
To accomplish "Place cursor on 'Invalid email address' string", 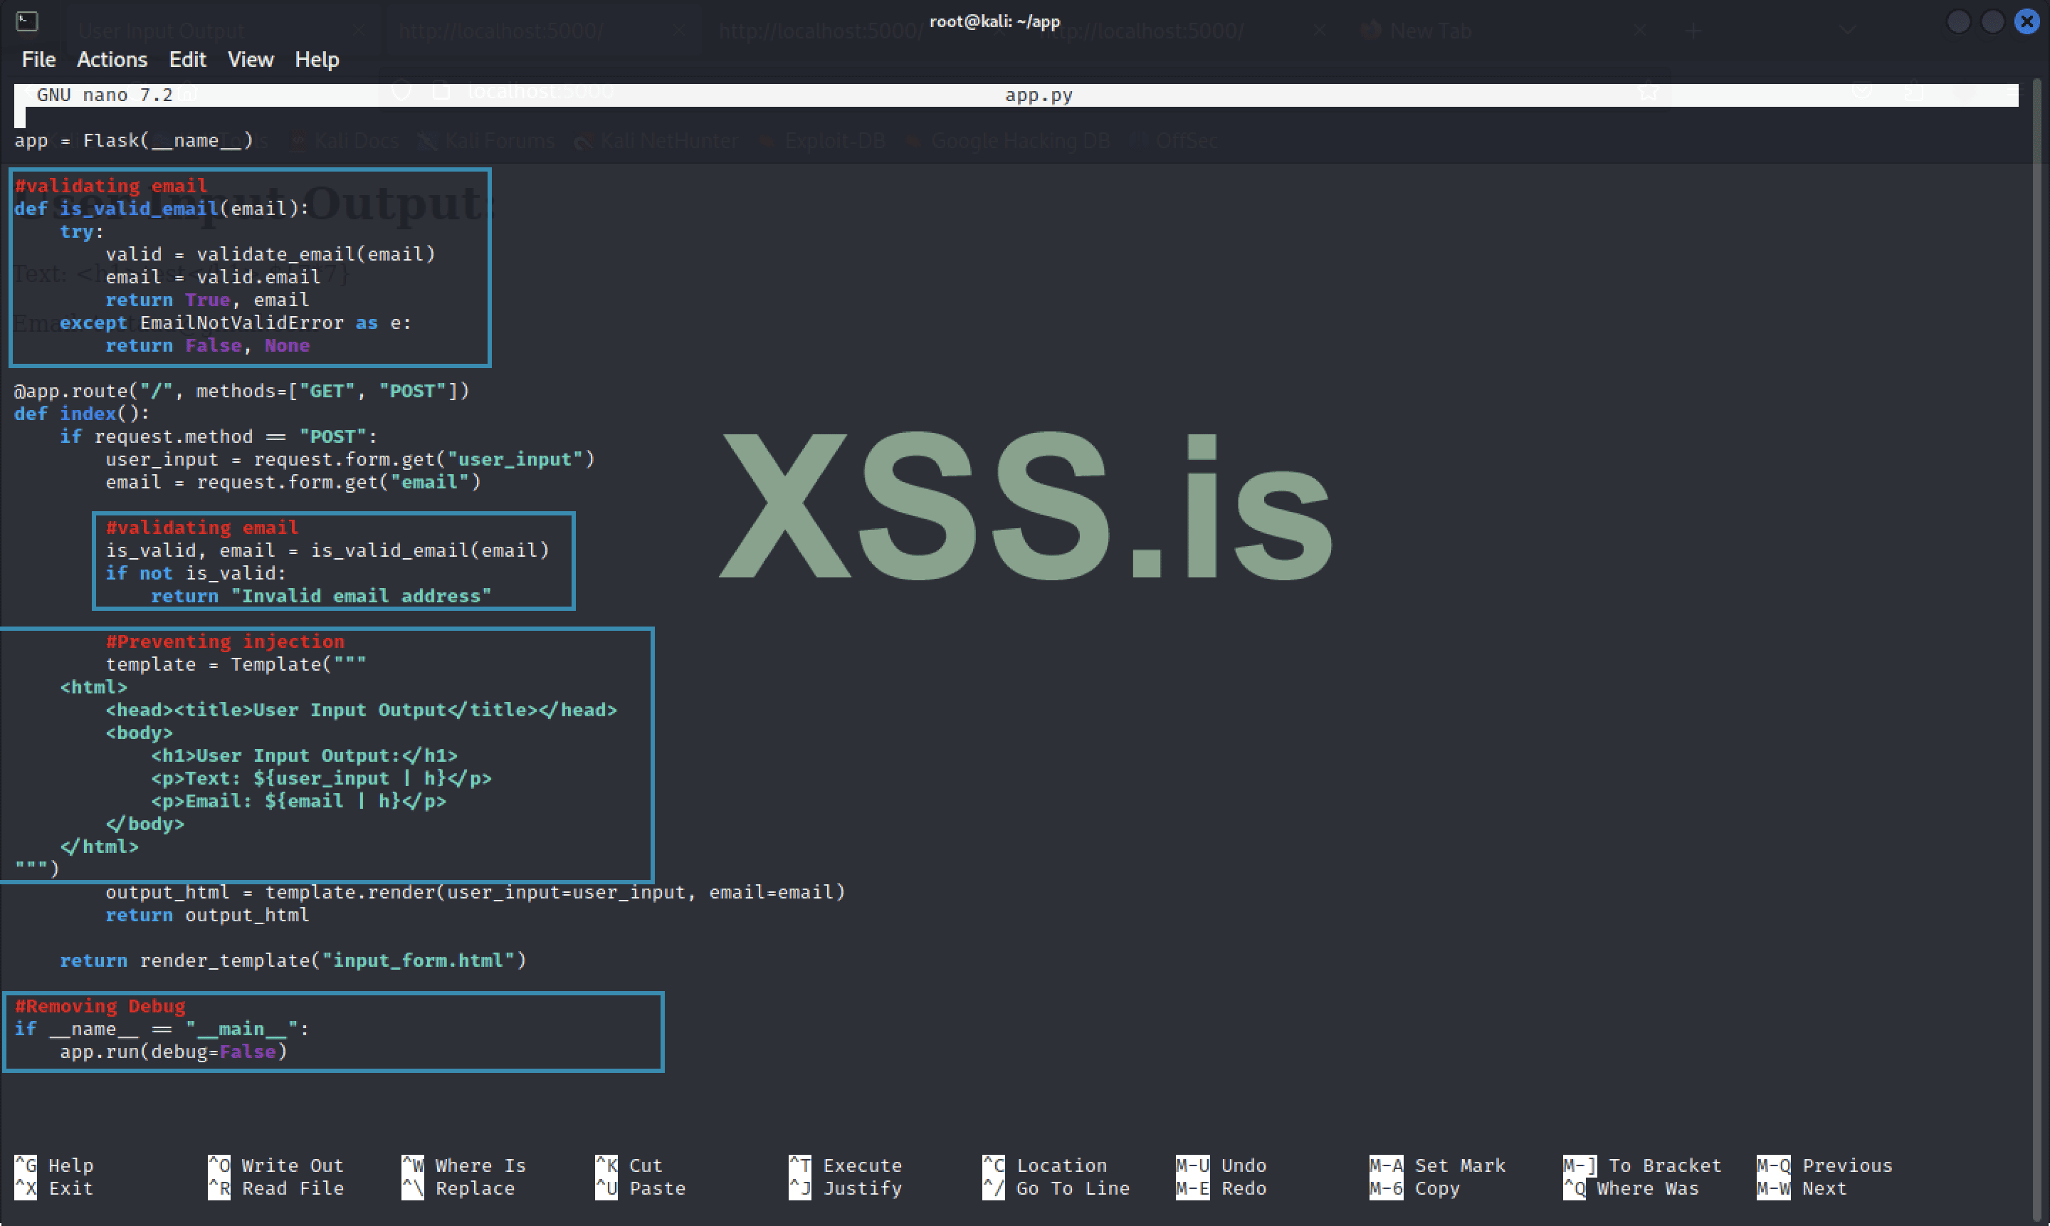I will (361, 596).
